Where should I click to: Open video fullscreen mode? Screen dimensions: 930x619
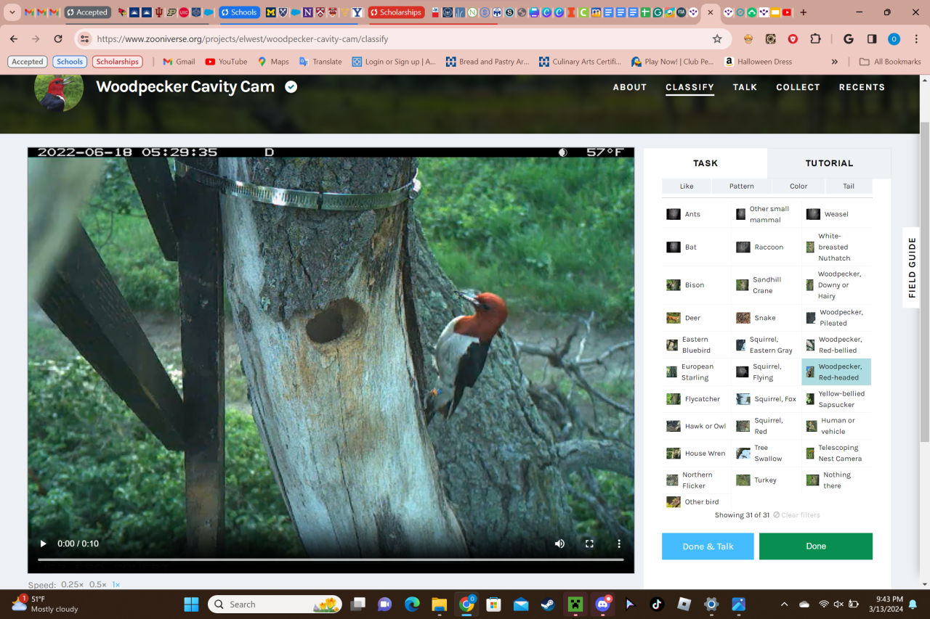click(589, 544)
